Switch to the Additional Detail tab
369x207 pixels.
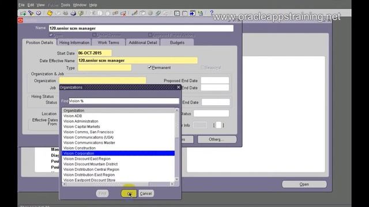(143, 43)
